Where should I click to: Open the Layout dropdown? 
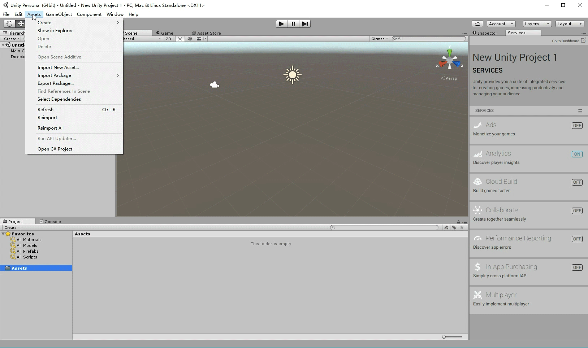(570, 24)
